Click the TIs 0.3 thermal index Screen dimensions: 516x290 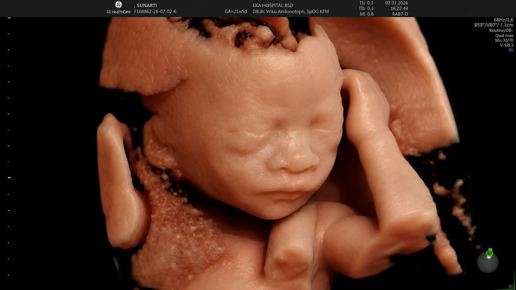tap(366, 3)
